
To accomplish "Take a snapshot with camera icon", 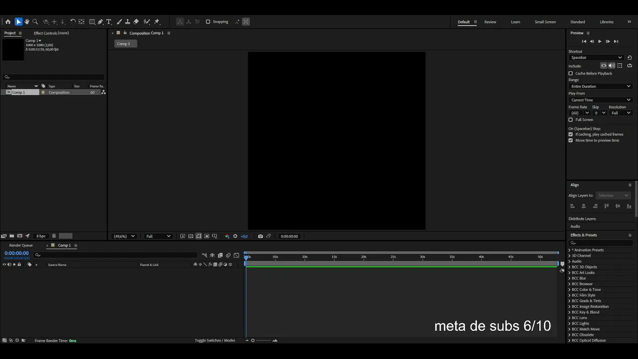I will [x=260, y=236].
